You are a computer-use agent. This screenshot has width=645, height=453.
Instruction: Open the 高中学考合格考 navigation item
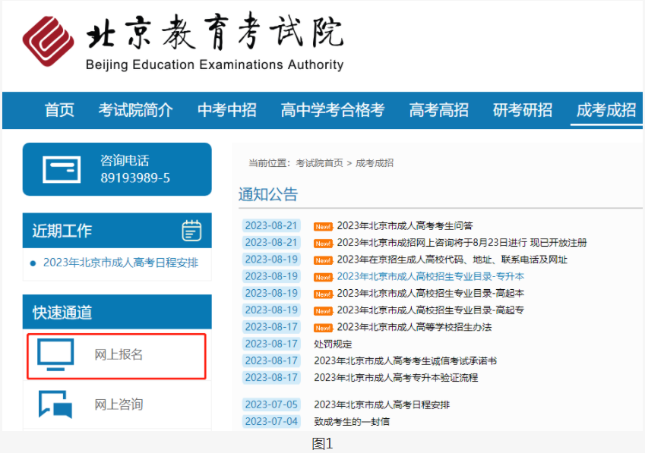(x=331, y=110)
